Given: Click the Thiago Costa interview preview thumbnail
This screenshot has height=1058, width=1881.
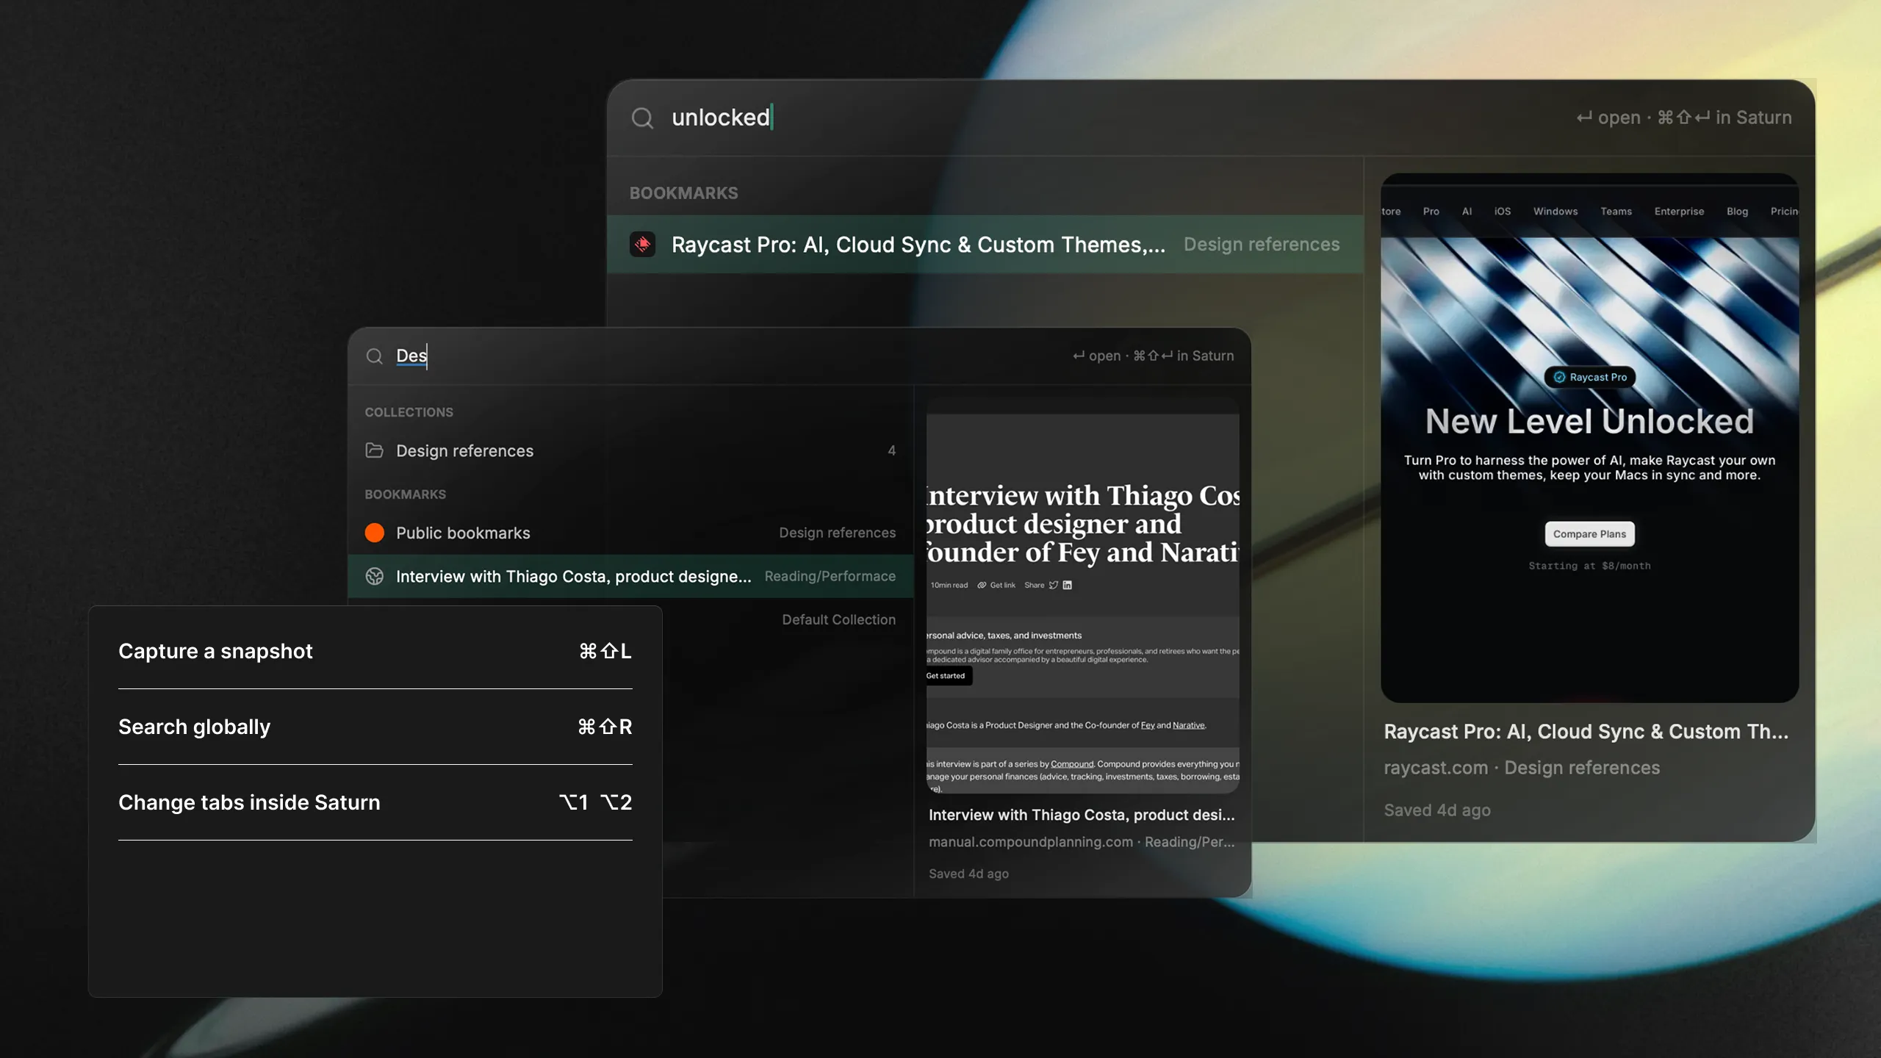Looking at the screenshot, I should [1082, 596].
